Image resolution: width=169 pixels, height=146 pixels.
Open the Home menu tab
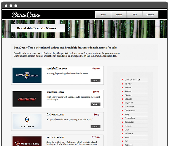pyautogui.click(x=103, y=14)
